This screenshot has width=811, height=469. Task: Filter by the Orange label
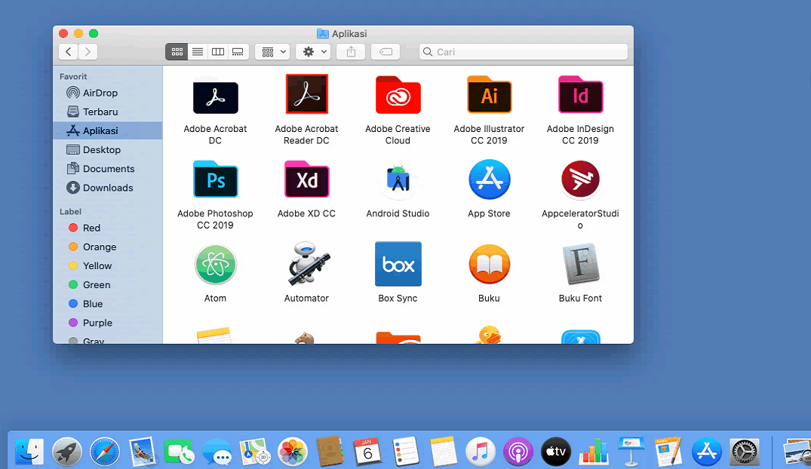108,247
